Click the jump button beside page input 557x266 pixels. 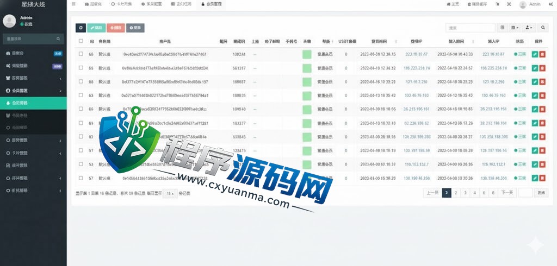(x=541, y=193)
